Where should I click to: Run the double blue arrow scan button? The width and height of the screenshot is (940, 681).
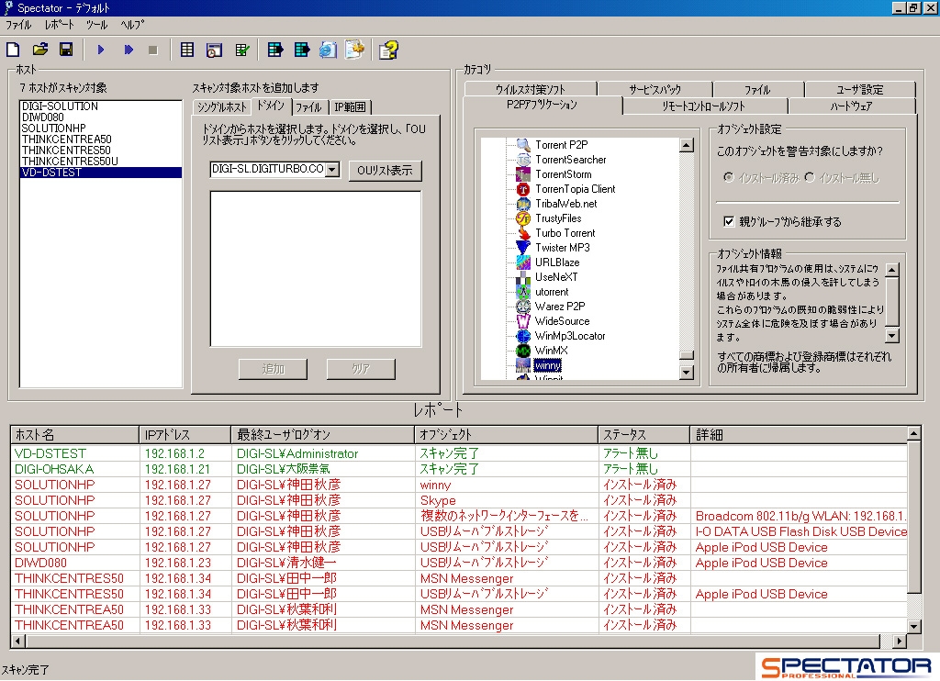[x=129, y=50]
